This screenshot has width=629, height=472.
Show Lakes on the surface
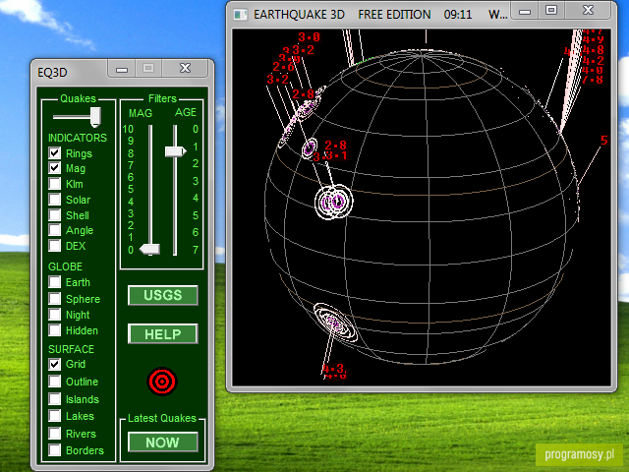(55, 416)
